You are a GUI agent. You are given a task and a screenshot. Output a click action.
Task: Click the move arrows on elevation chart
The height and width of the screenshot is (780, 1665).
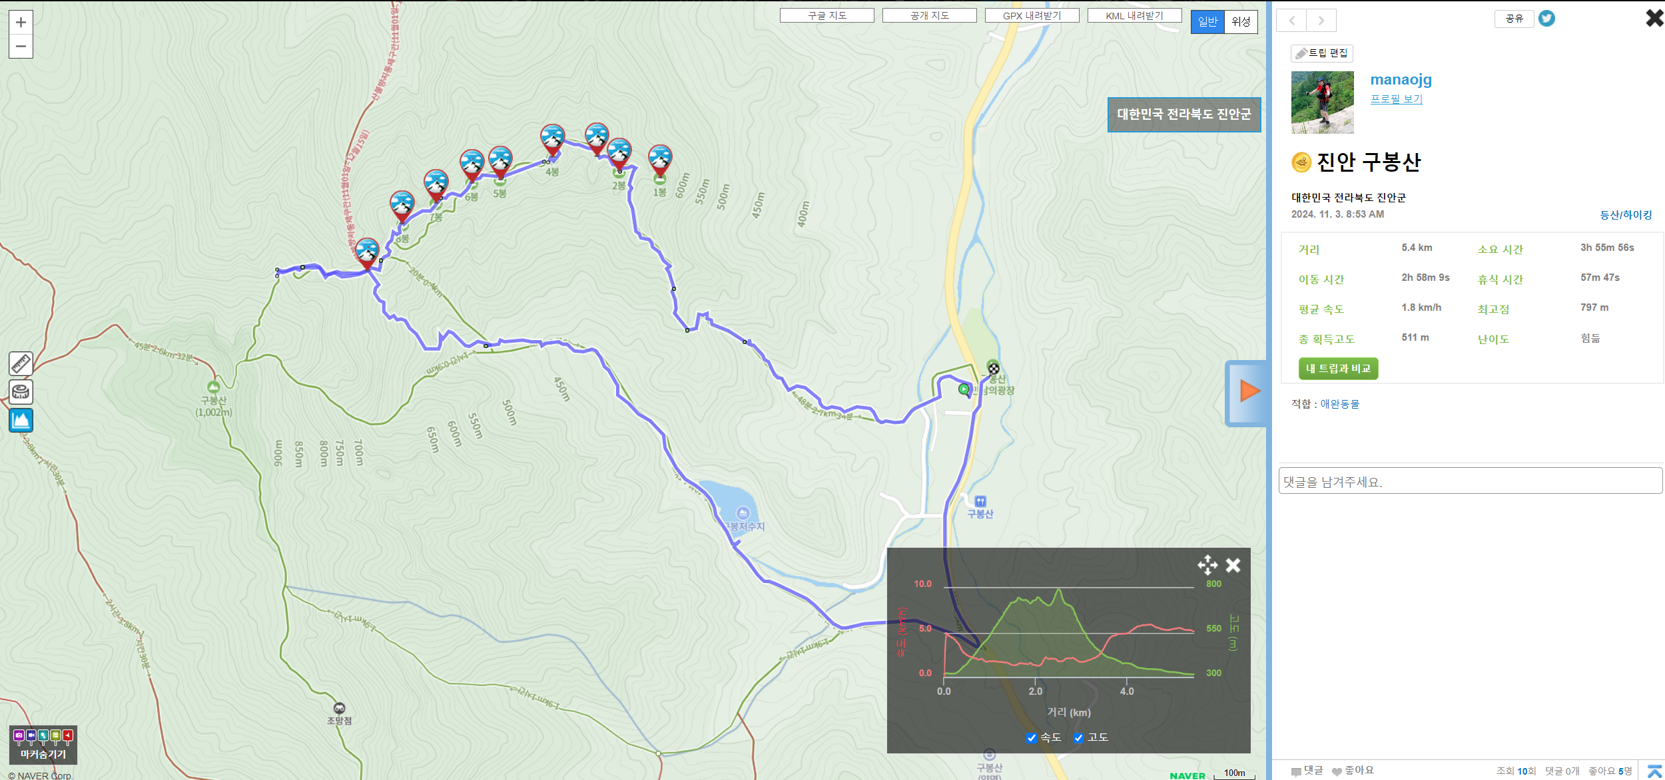point(1207,565)
